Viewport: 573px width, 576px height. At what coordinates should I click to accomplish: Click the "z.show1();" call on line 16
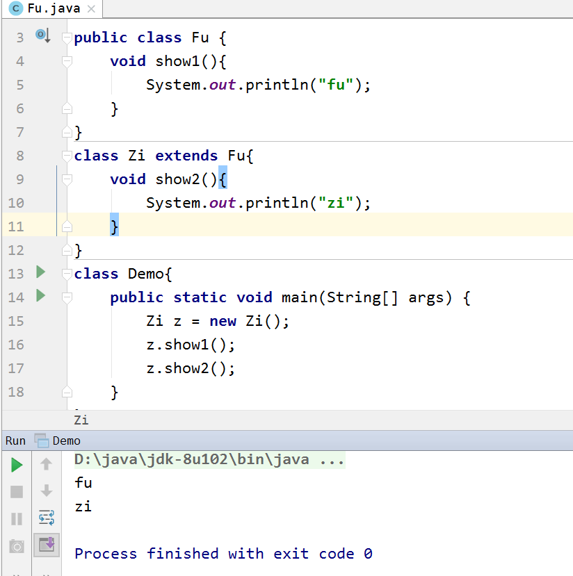191,345
